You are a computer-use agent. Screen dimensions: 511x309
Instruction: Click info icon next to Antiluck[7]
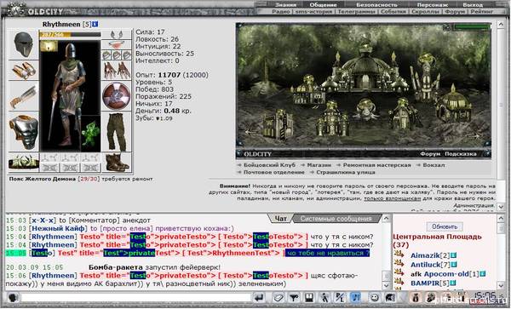point(454,265)
